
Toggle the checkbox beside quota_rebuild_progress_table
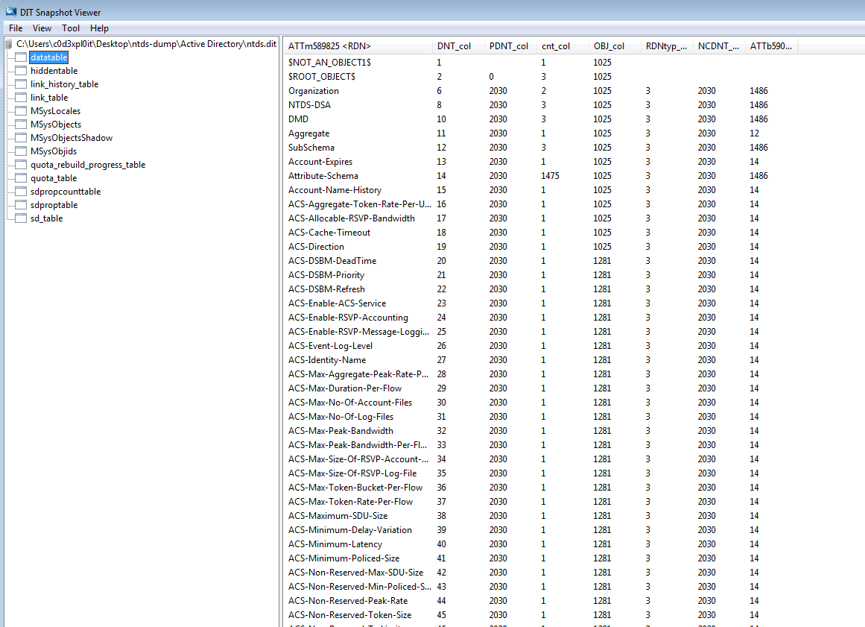point(20,164)
